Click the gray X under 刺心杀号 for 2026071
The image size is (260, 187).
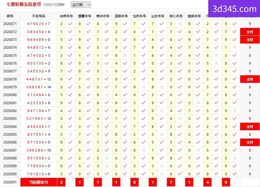coord(180,24)
